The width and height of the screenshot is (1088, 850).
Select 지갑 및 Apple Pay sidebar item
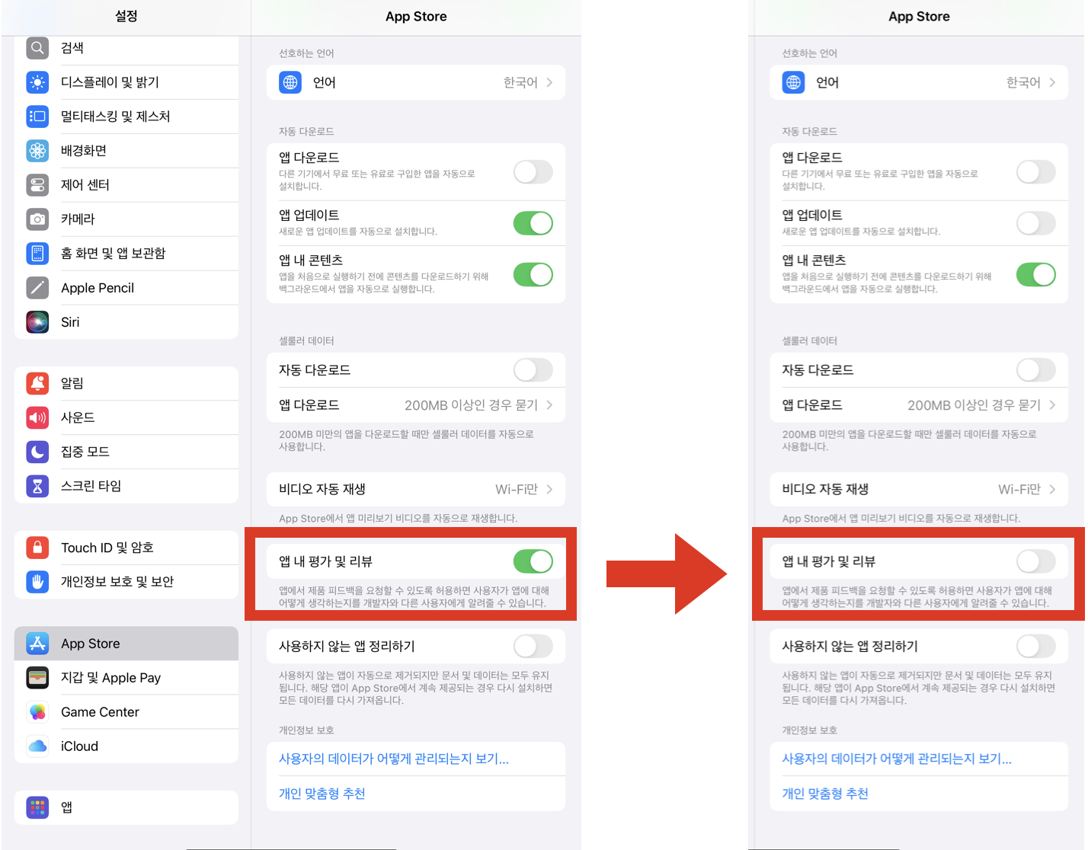pos(126,678)
